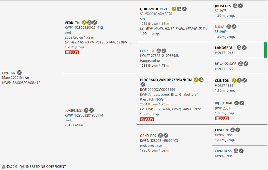Image resolution: width=268 pixels, height=170 pixels.
Task: Click the horse icon beside Inbreeding Coefficient
Action: coord(22,166)
